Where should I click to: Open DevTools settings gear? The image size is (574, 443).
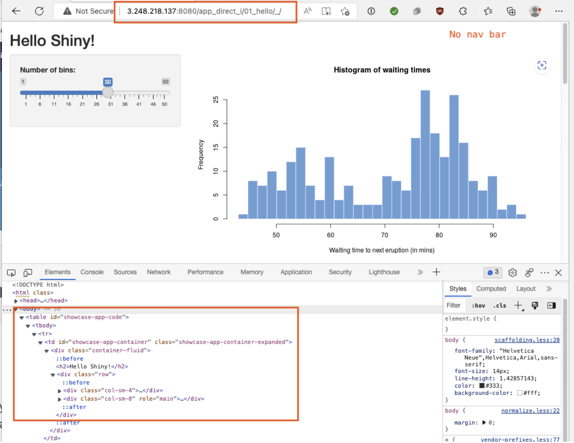tap(513, 273)
